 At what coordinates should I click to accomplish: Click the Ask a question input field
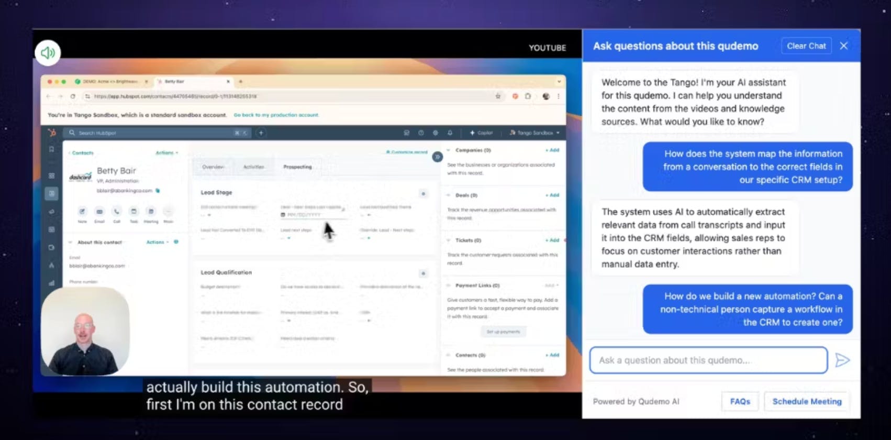(708, 360)
